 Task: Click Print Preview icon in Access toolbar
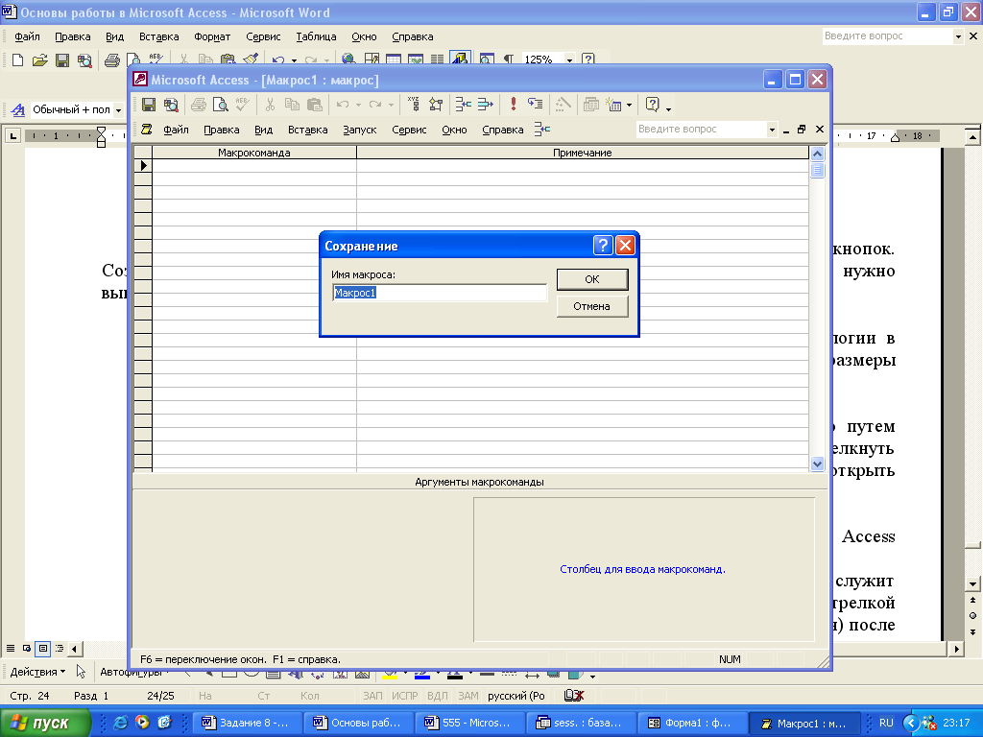(x=220, y=105)
